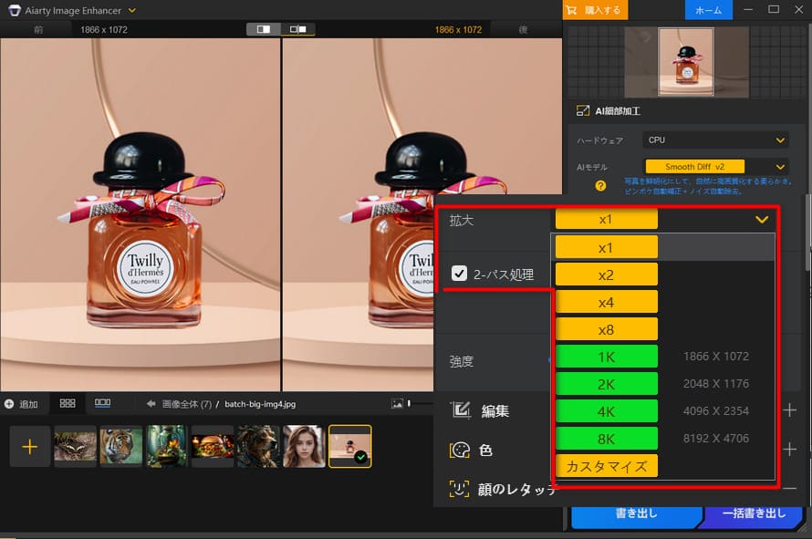Select the tiger image thumbnail
The width and height of the screenshot is (812, 539).
pos(120,446)
